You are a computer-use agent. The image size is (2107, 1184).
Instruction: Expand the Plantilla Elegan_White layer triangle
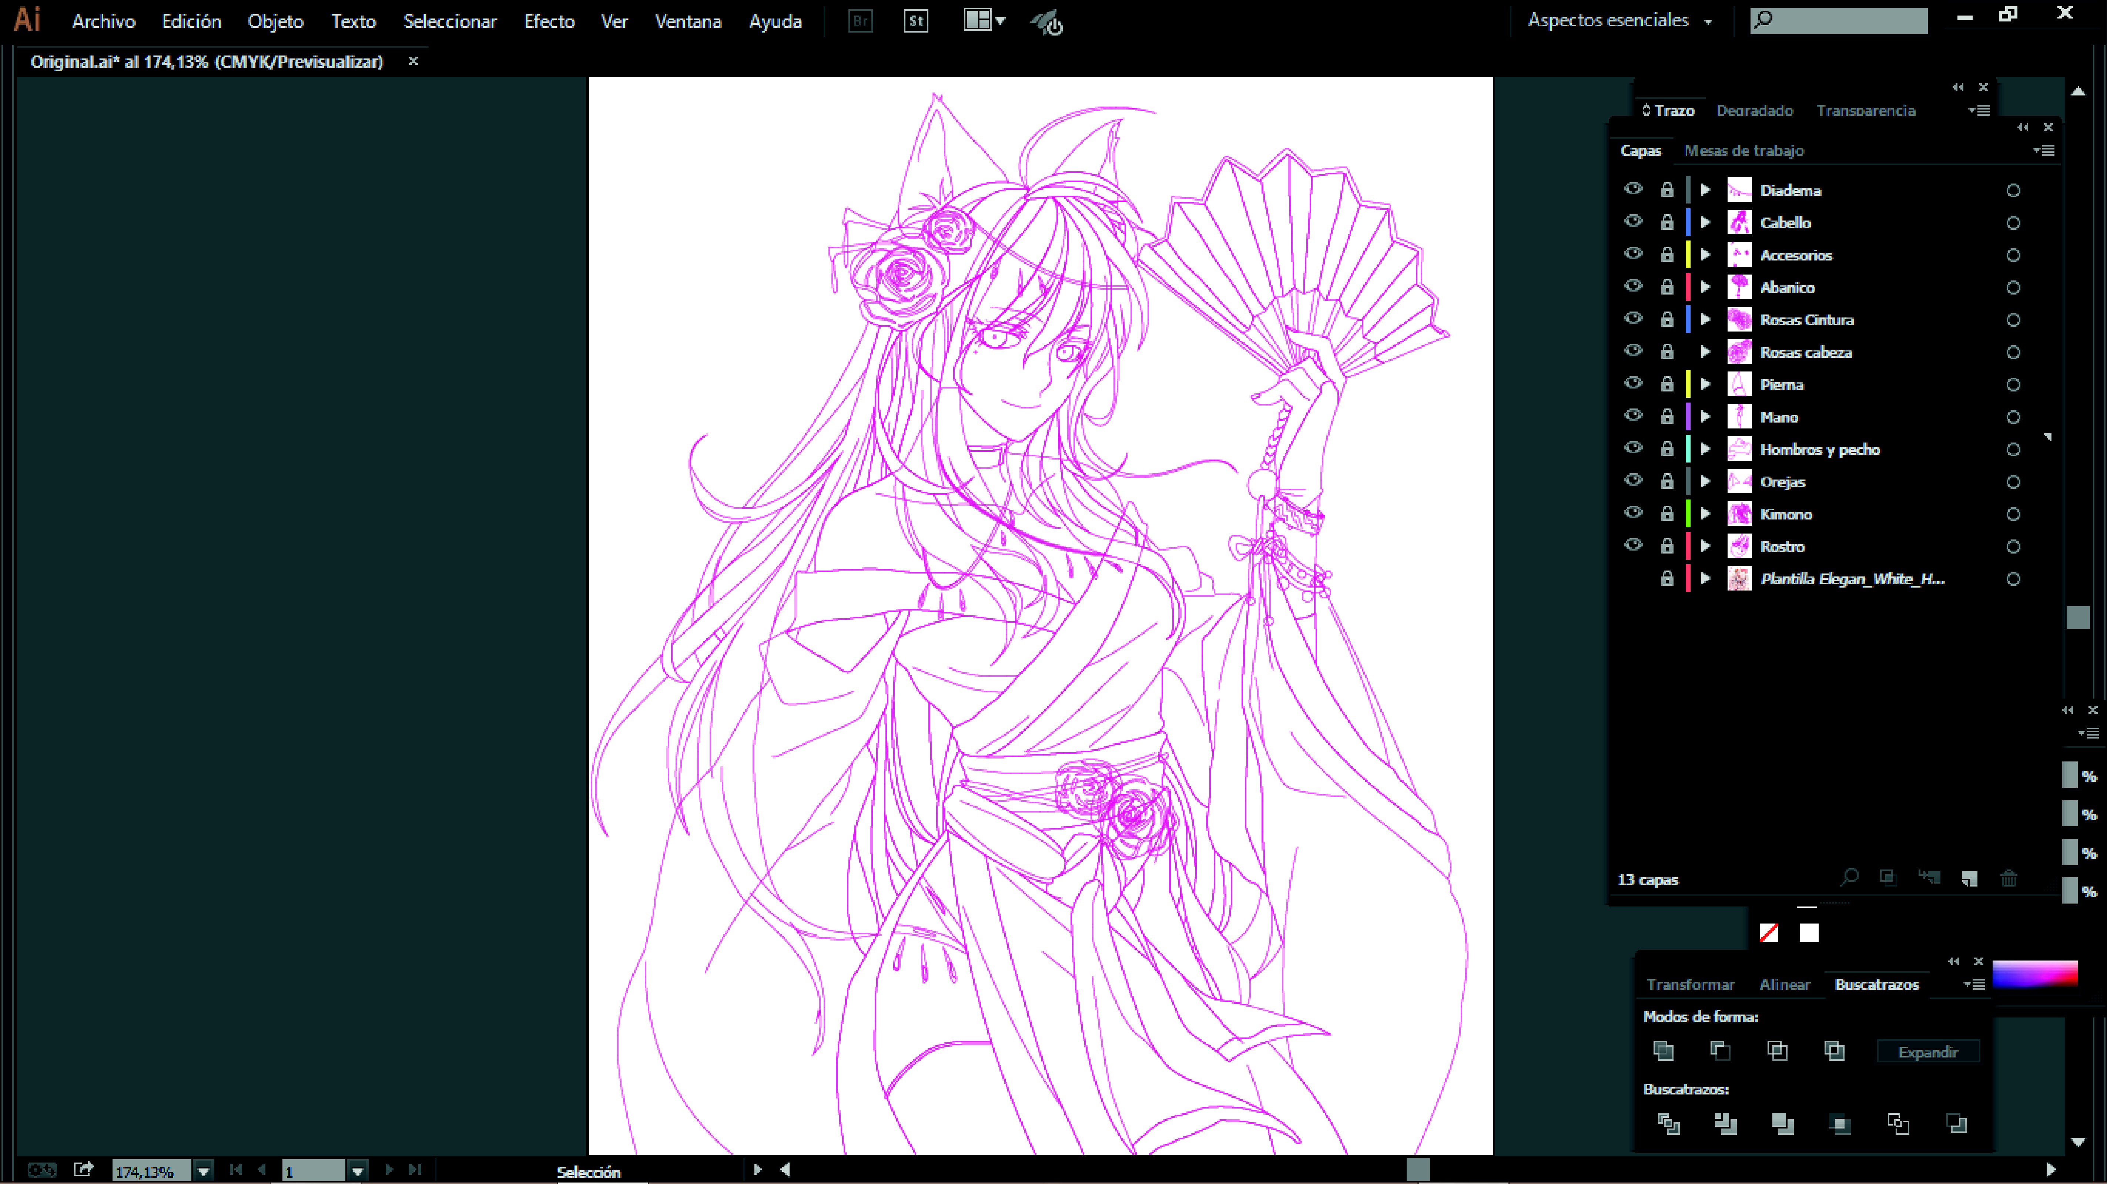click(x=1705, y=578)
